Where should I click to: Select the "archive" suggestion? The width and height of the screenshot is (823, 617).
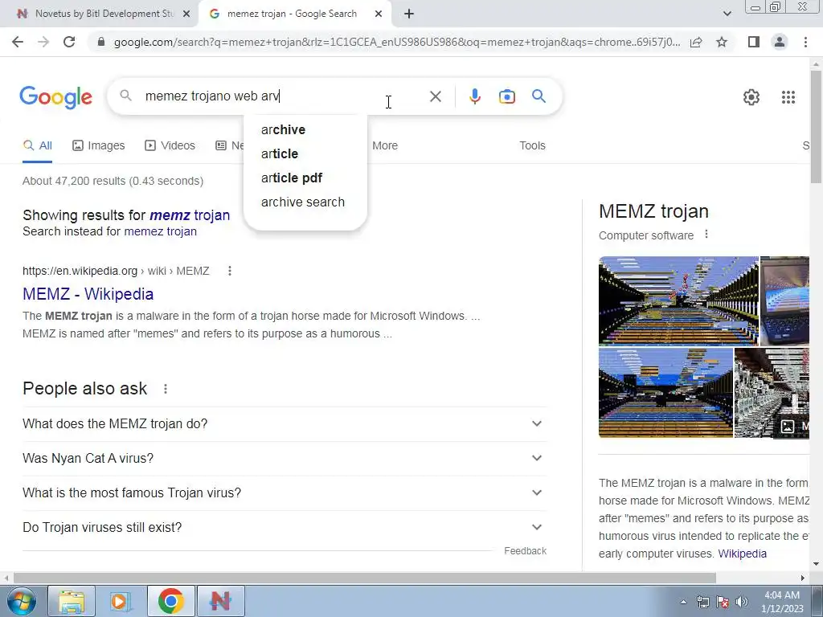pos(305,129)
